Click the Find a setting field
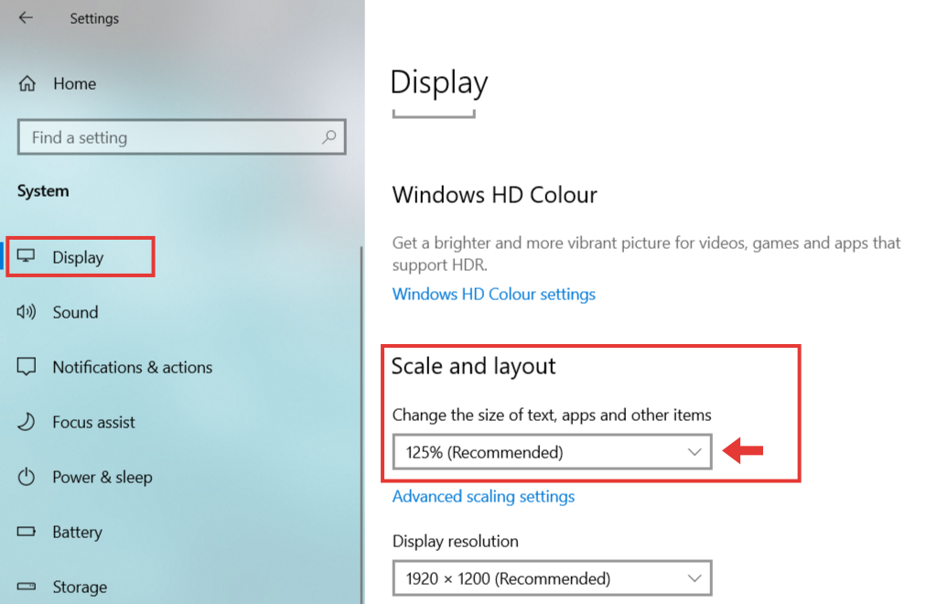The height and width of the screenshot is (604, 937). [x=182, y=137]
